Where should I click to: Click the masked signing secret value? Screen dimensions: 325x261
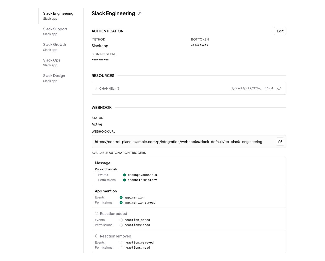pyautogui.click(x=100, y=60)
